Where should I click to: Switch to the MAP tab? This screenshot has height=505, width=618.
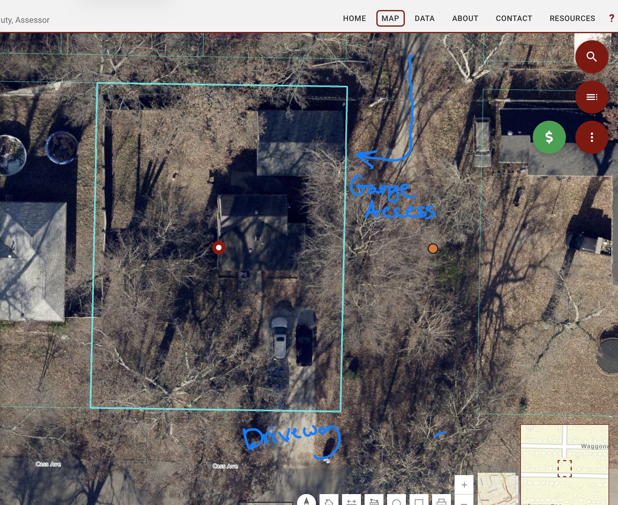coord(390,19)
